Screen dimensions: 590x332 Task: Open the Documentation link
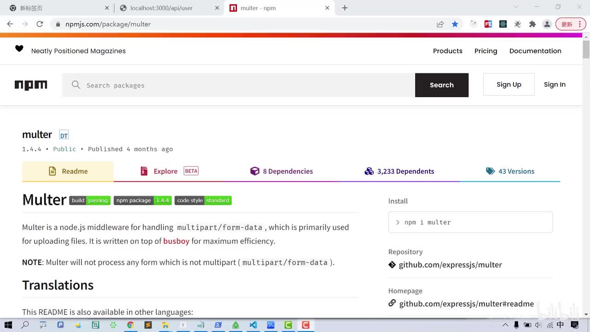[535, 51]
